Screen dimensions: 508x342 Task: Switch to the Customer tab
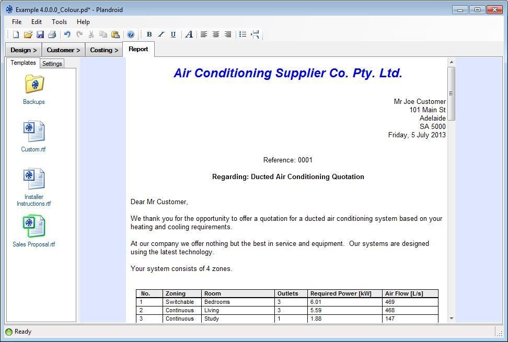click(x=64, y=50)
